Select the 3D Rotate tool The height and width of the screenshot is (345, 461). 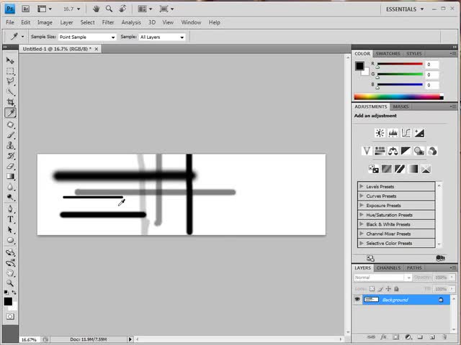[10, 252]
